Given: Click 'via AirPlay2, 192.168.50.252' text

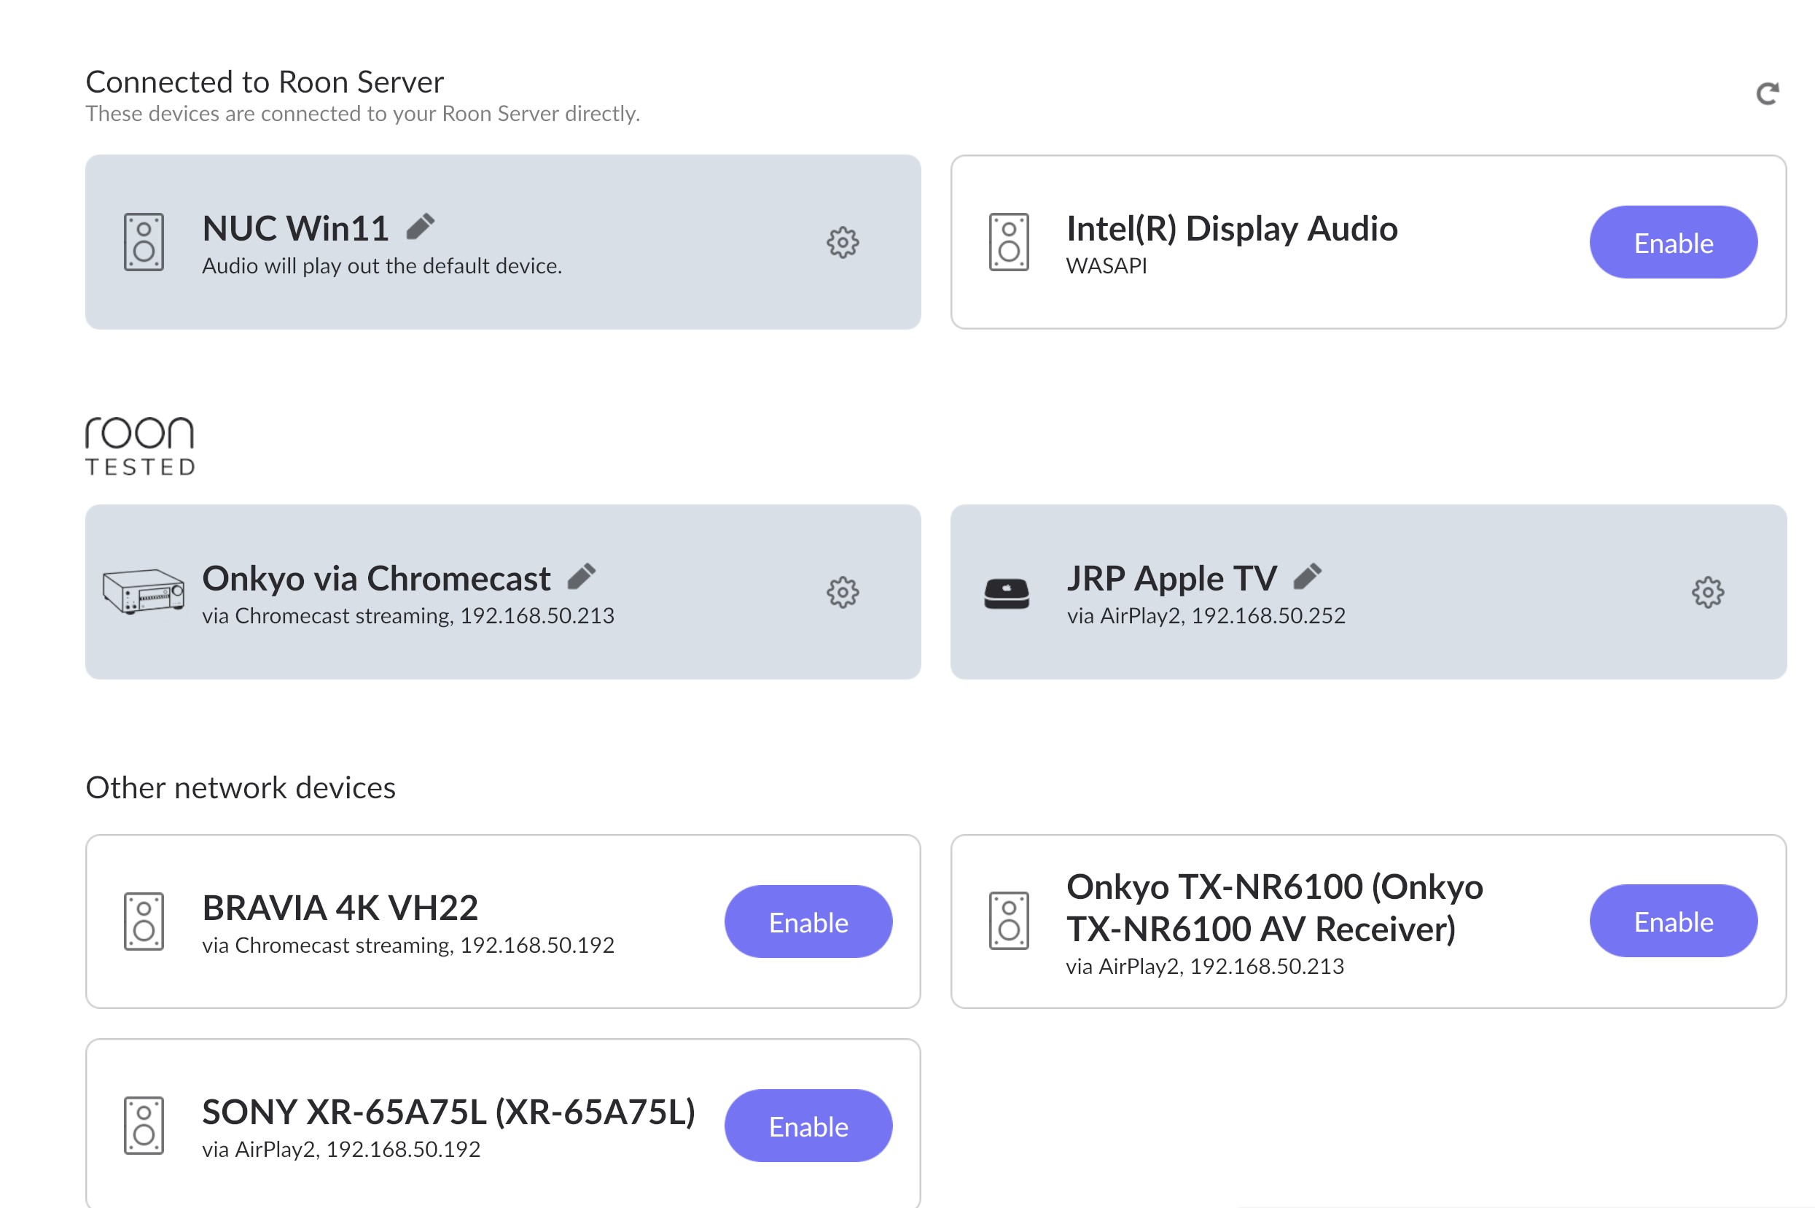Looking at the screenshot, I should (1206, 615).
